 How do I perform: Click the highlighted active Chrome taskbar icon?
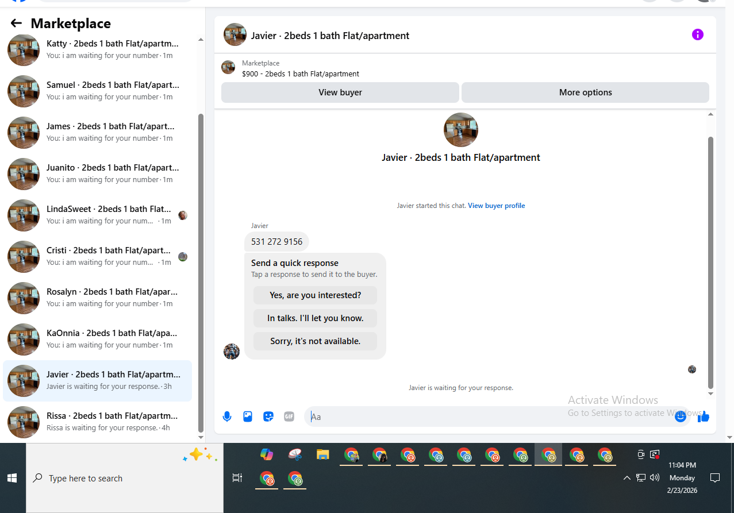click(x=548, y=455)
